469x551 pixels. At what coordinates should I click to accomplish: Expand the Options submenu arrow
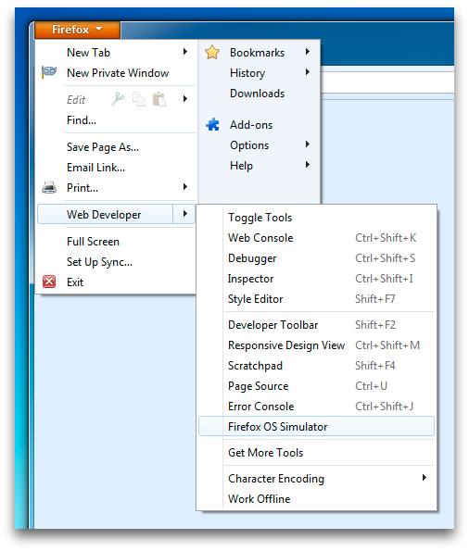click(x=308, y=144)
